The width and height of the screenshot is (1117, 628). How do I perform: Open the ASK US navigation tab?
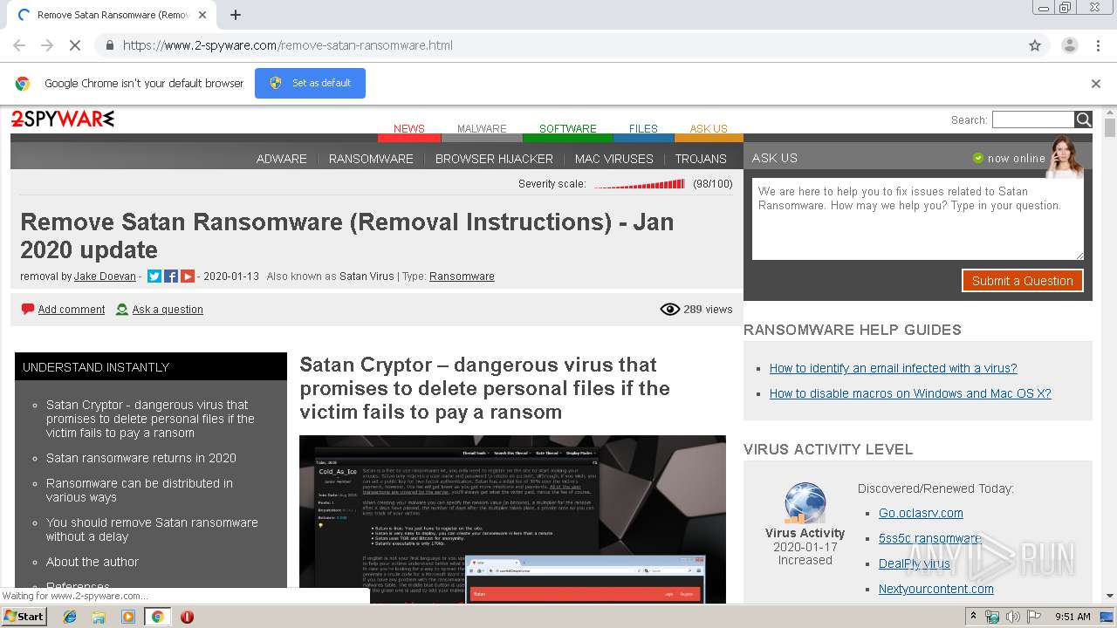tap(709, 129)
